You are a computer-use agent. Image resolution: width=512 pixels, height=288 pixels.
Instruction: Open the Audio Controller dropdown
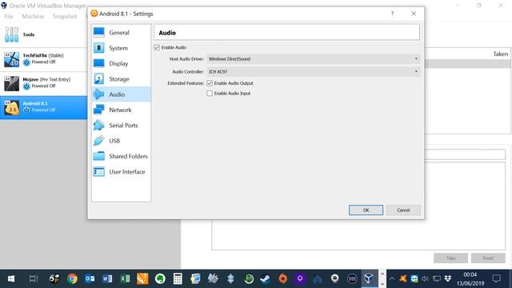(314, 71)
